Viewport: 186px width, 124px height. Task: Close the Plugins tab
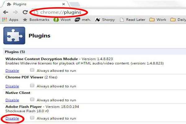click(64, 4)
